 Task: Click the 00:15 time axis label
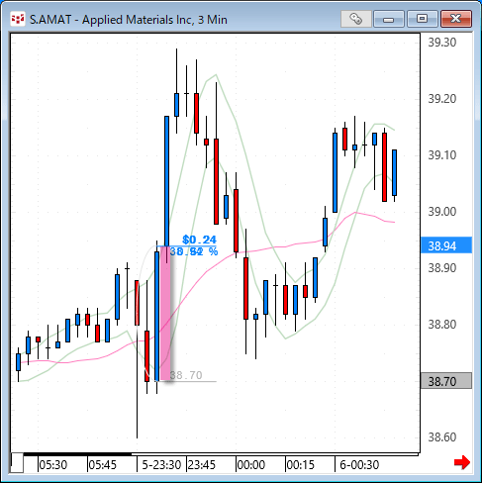[x=300, y=465]
